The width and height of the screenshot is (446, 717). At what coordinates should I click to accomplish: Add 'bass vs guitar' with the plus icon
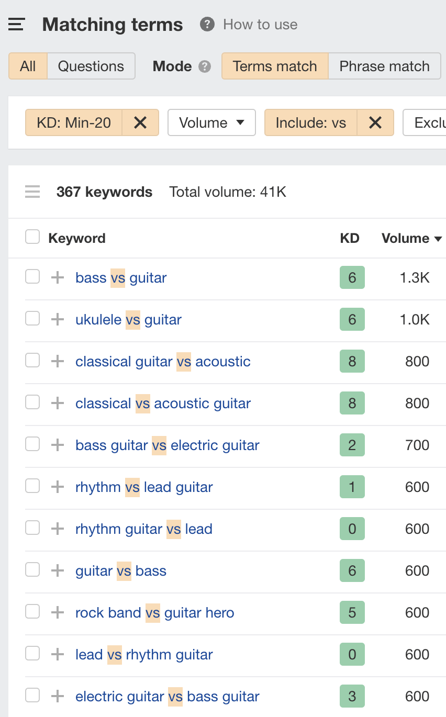(57, 277)
